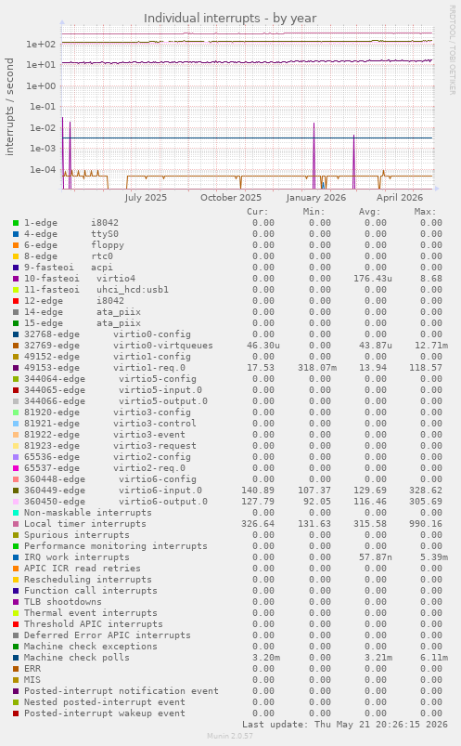Click the Max: column header
The image size is (461, 746).
pos(425,212)
